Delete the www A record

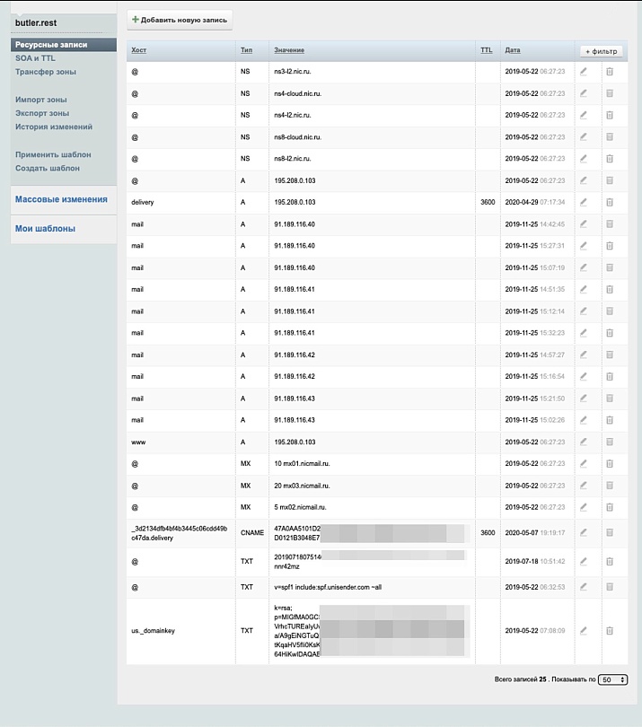point(610,442)
